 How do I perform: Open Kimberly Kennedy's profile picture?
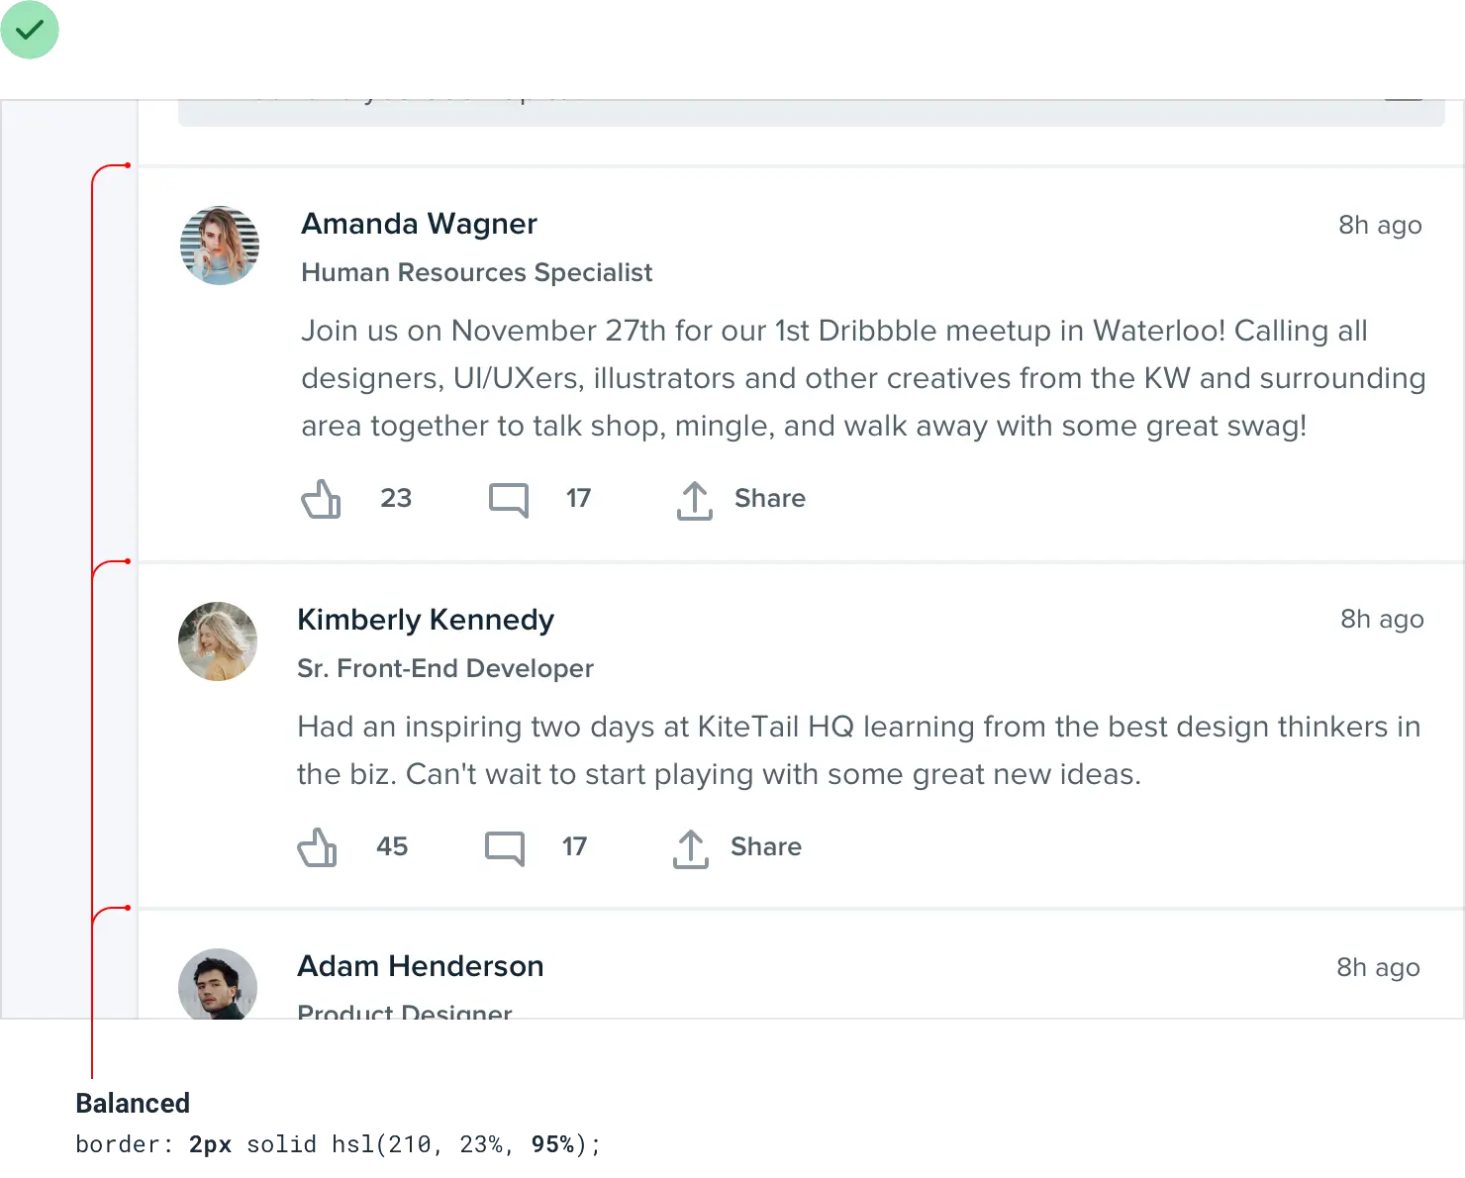coord(218,641)
